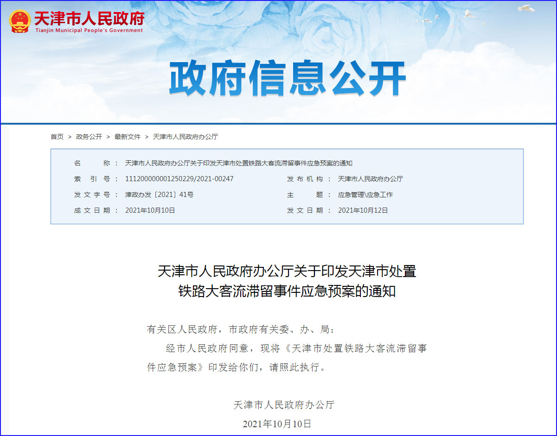Open 天津市人民政府办公厅 breadcrumb link
This screenshot has height=436, width=557.
point(186,137)
